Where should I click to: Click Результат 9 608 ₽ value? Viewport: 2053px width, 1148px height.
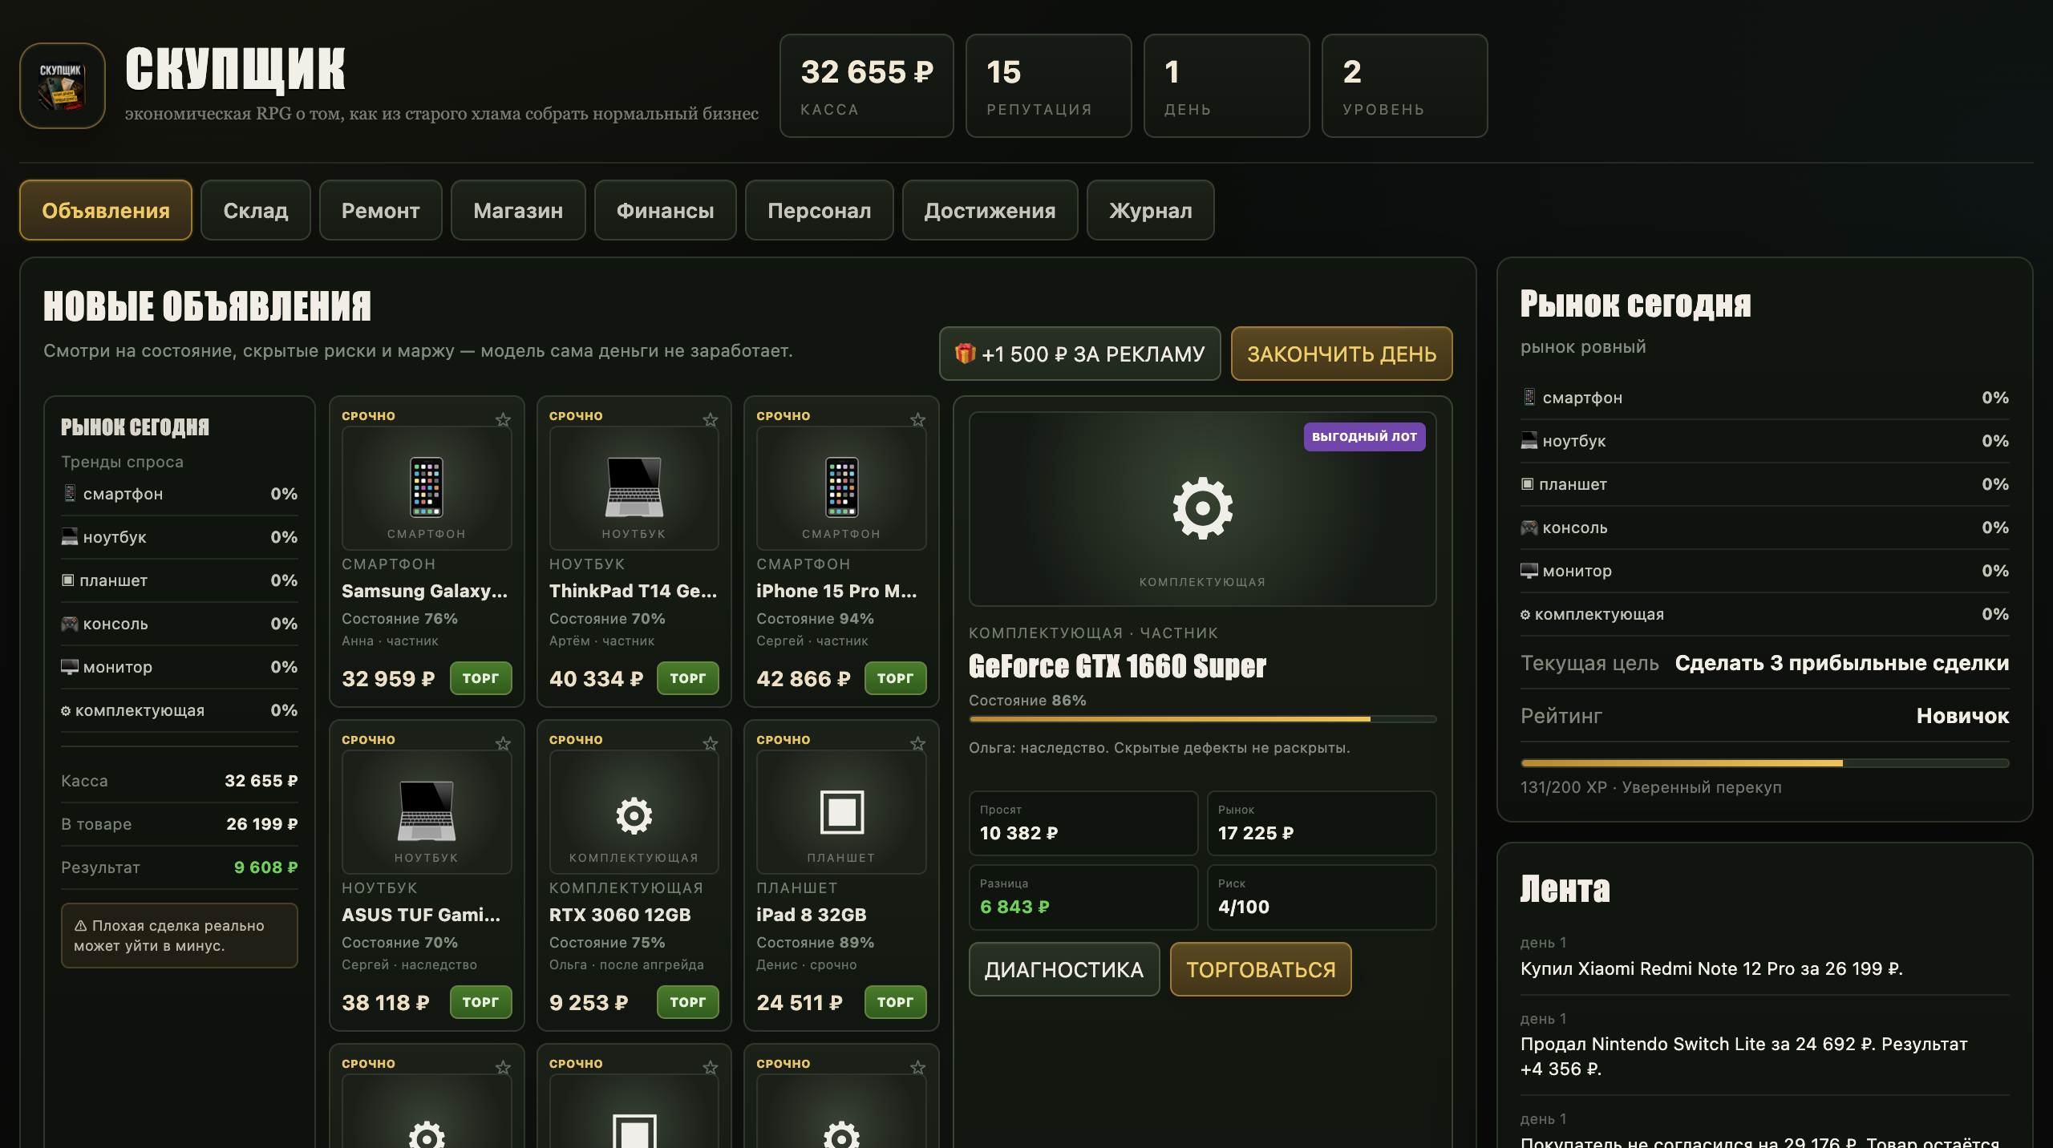click(265, 867)
